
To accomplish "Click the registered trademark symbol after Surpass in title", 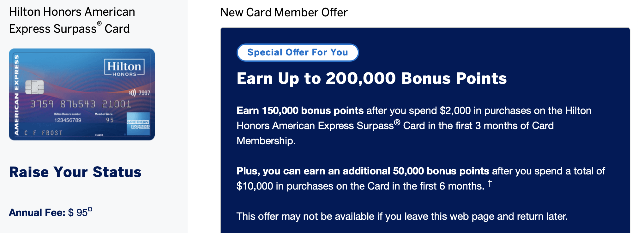I will (99, 24).
